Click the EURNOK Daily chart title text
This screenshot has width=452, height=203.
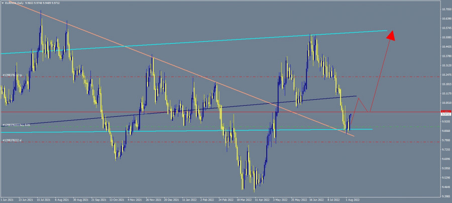click(x=14, y=3)
